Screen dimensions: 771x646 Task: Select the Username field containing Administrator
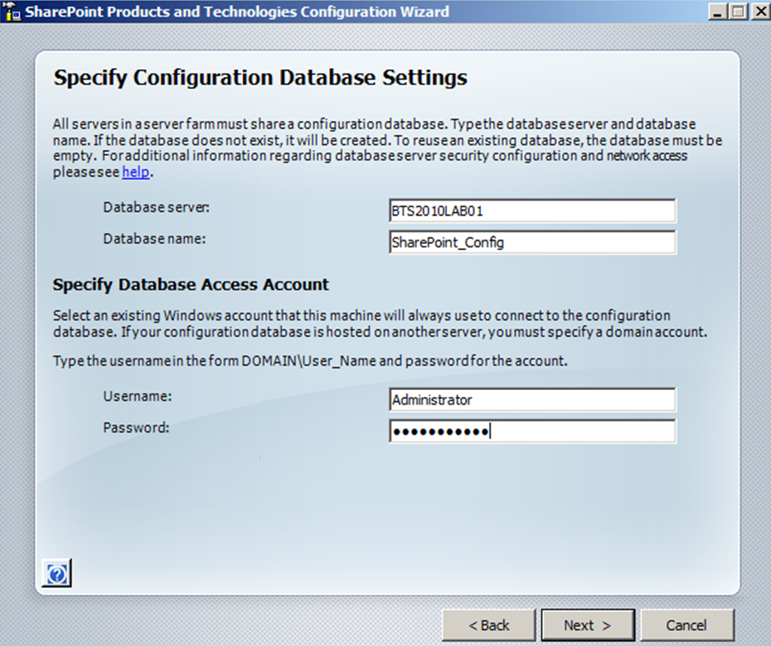pyautogui.click(x=531, y=399)
